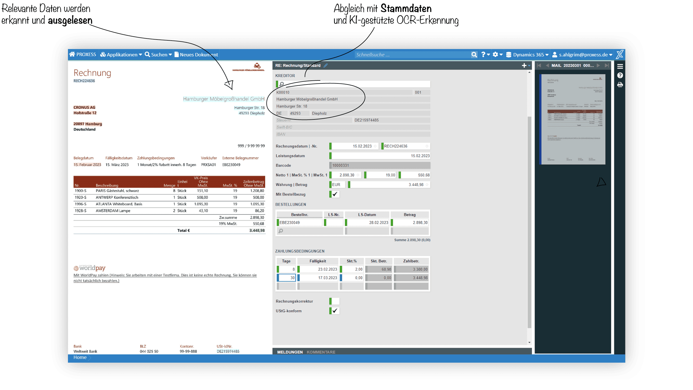693x390 pixels.
Task: Click the Rechnungsdatum field 15.02.2023
Action: [354, 146]
